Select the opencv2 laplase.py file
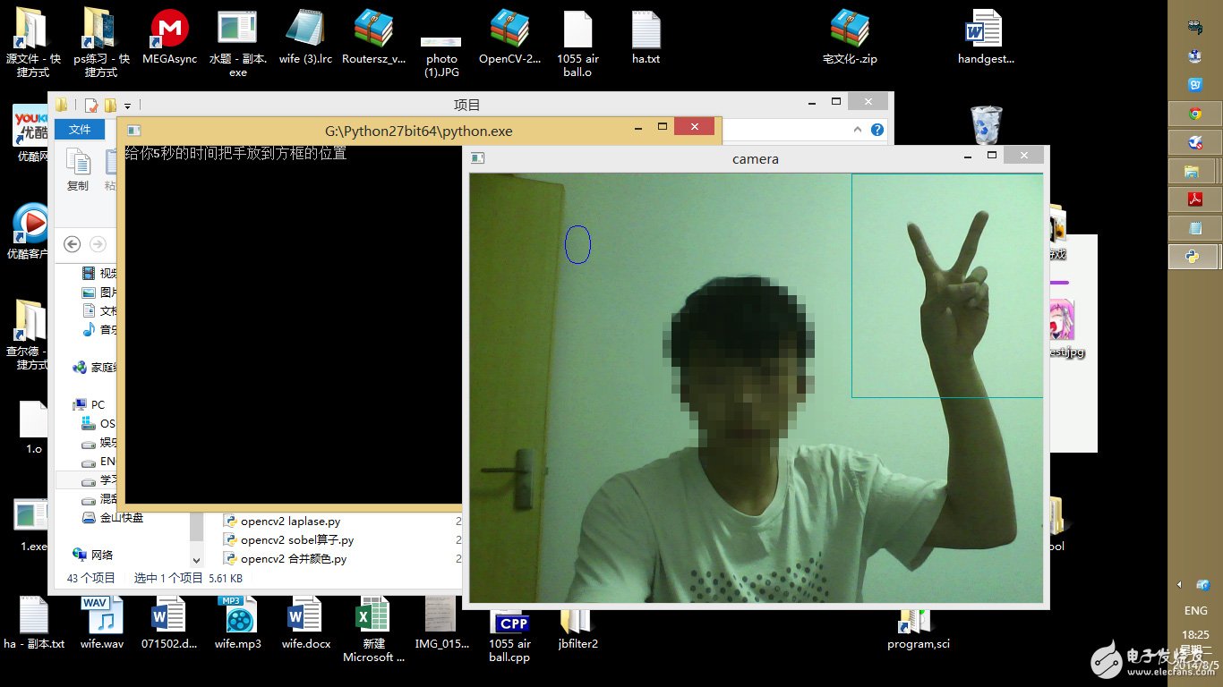This screenshot has height=687, width=1223. [289, 521]
